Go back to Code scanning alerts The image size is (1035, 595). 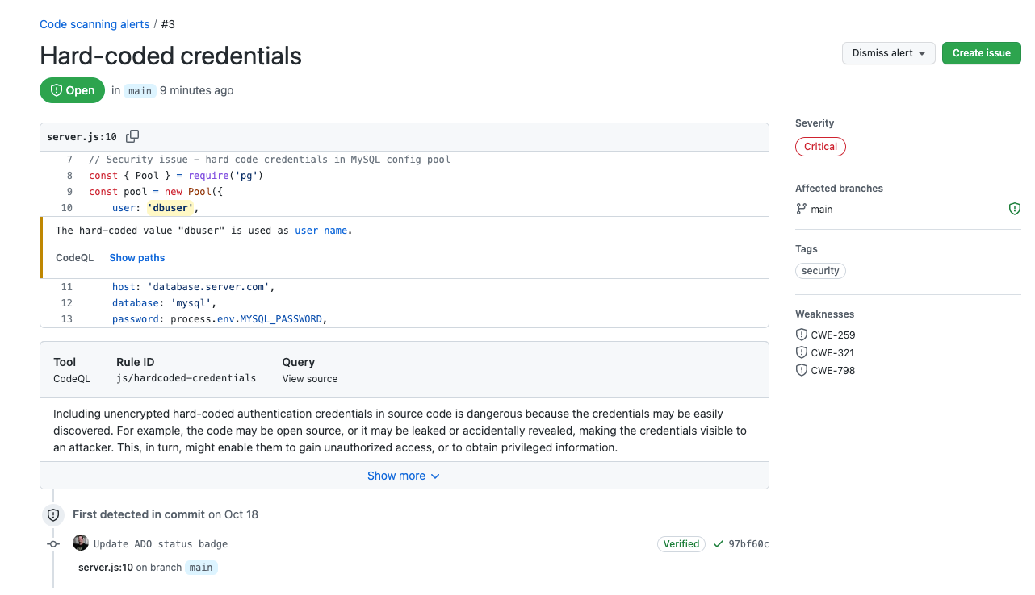pyautogui.click(x=94, y=24)
